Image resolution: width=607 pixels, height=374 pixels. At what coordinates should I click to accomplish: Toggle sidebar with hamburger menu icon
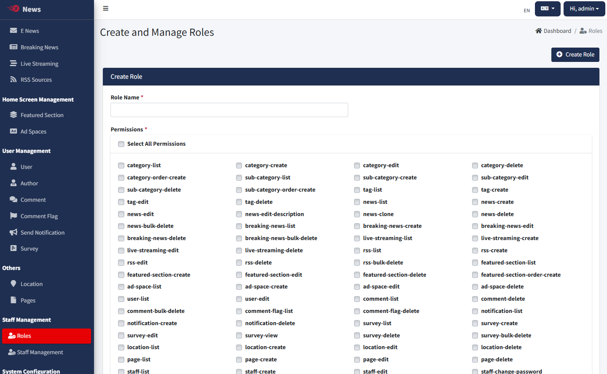click(x=106, y=8)
